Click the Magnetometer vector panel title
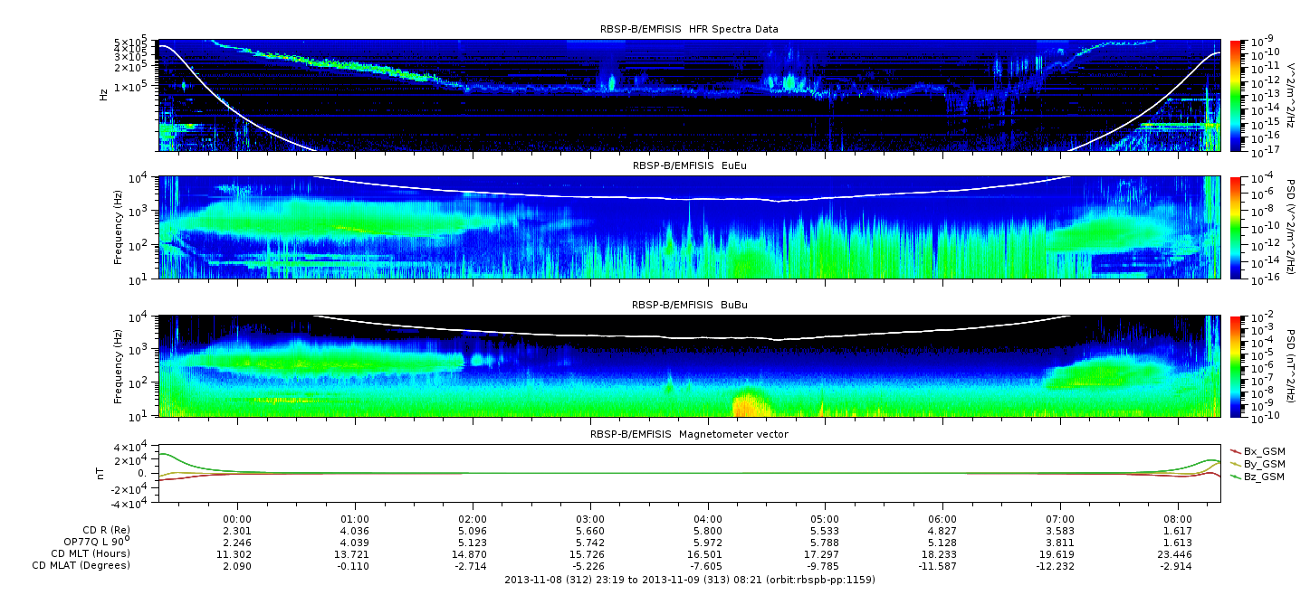This screenshot has width=1310, height=595. tap(689, 435)
